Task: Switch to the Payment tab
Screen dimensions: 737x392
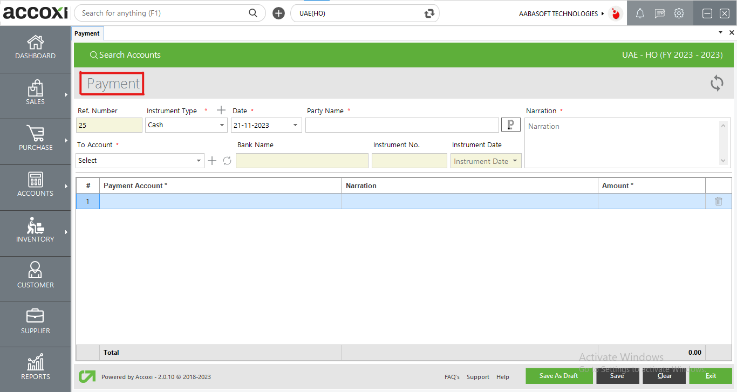Action: pos(87,33)
